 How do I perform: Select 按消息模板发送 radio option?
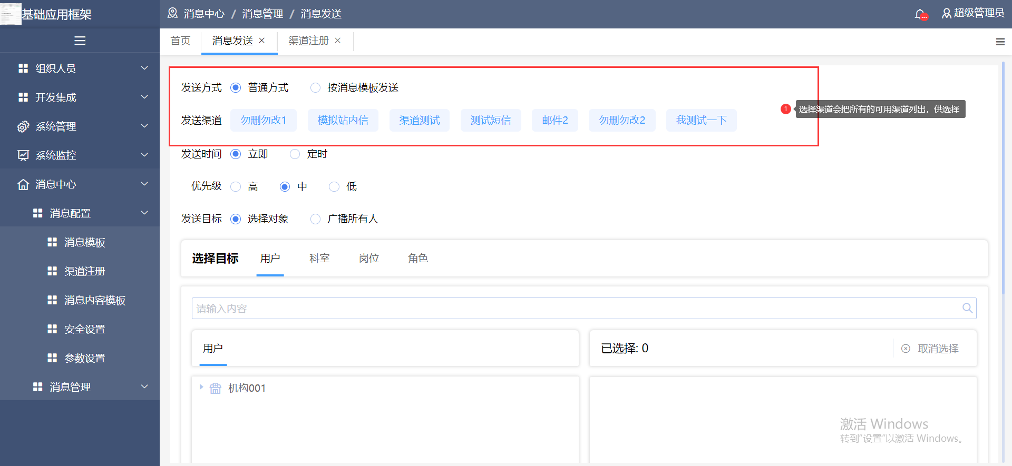click(x=315, y=87)
